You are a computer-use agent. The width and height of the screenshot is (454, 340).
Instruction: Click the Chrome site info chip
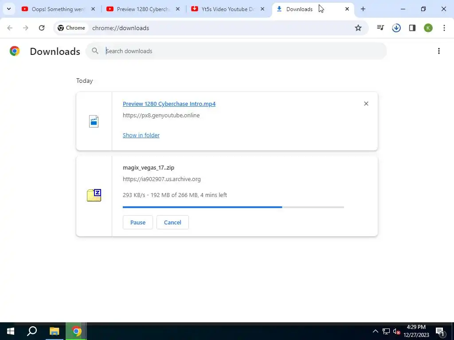[71, 28]
